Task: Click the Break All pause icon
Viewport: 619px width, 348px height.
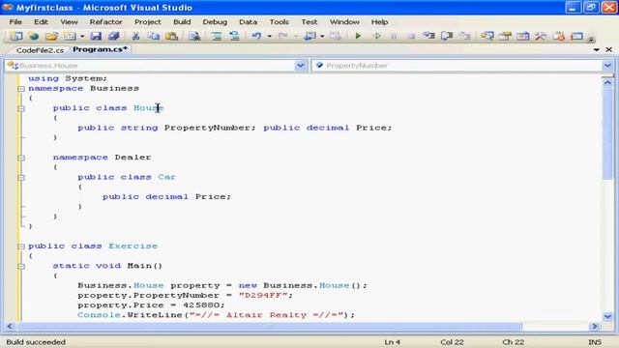Action: click(x=394, y=37)
